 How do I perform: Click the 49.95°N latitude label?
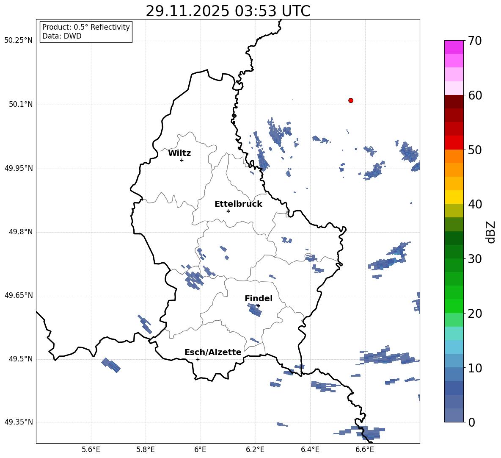point(18,168)
